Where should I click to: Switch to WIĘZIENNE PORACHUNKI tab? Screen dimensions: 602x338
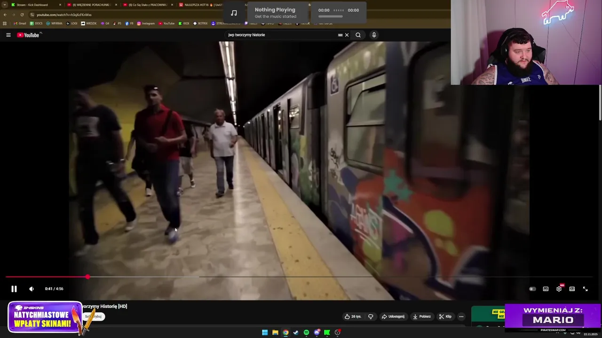[x=92, y=5]
